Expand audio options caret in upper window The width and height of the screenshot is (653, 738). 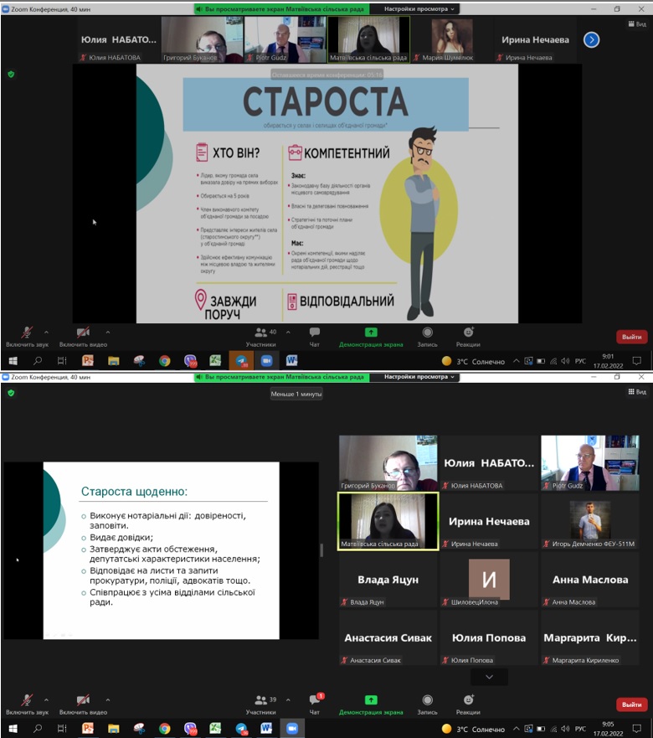click(46, 332)
